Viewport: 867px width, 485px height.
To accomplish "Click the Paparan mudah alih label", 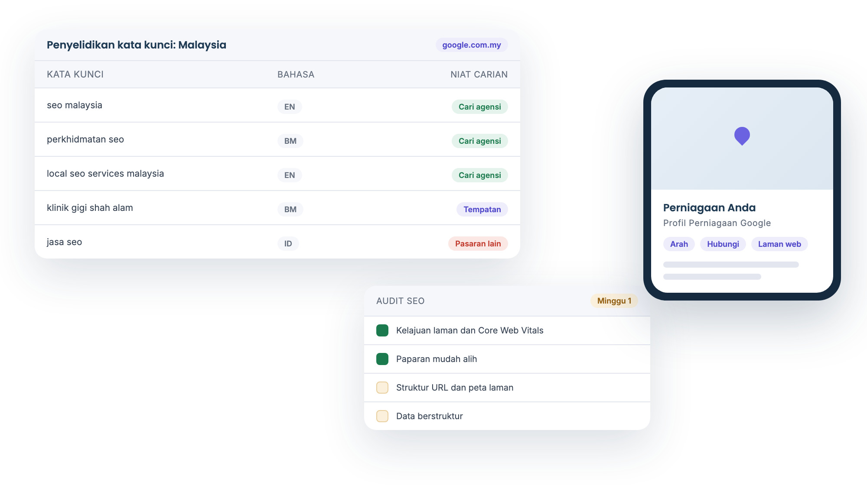I will tap(437, 359).
